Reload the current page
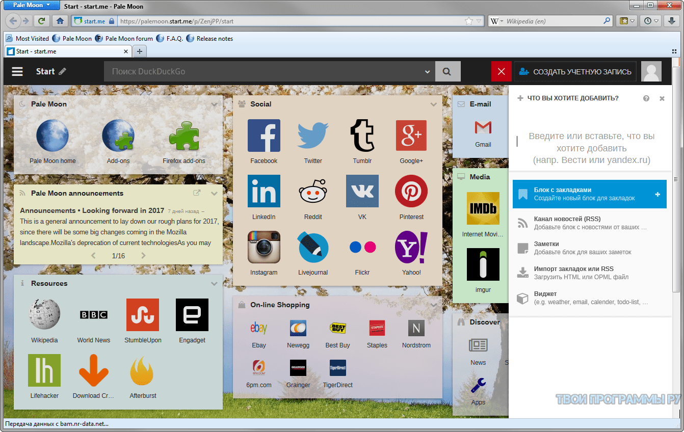684x432 pixels. [42, 21]
